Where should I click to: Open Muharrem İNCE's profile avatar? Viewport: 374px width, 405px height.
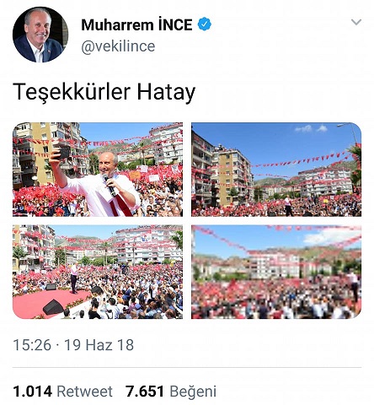40,35
